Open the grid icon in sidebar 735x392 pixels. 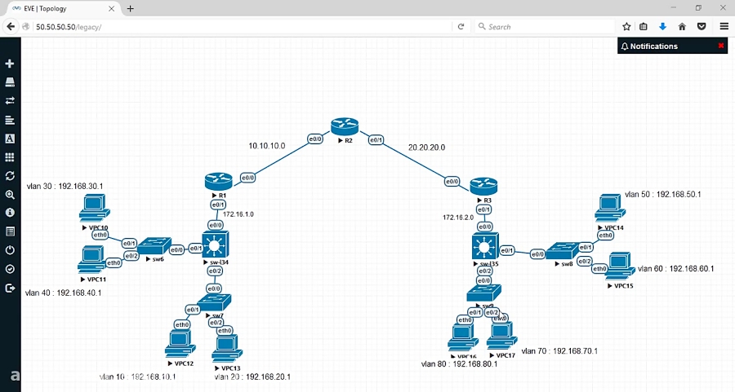click(10, 157)
